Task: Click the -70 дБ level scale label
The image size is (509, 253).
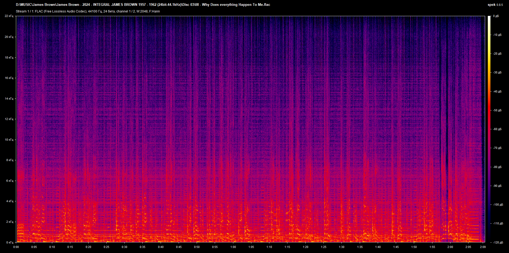Action: click(x=497, y=148)
